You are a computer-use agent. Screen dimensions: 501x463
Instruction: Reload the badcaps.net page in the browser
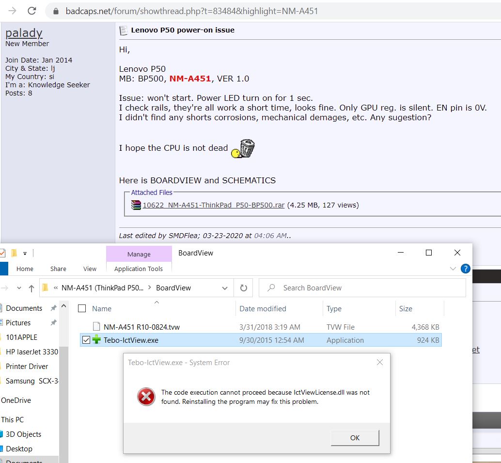pos(31,11)
